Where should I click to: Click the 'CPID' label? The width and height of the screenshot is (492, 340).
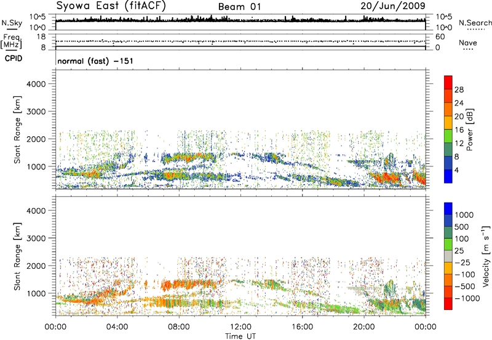click(14, 58)
